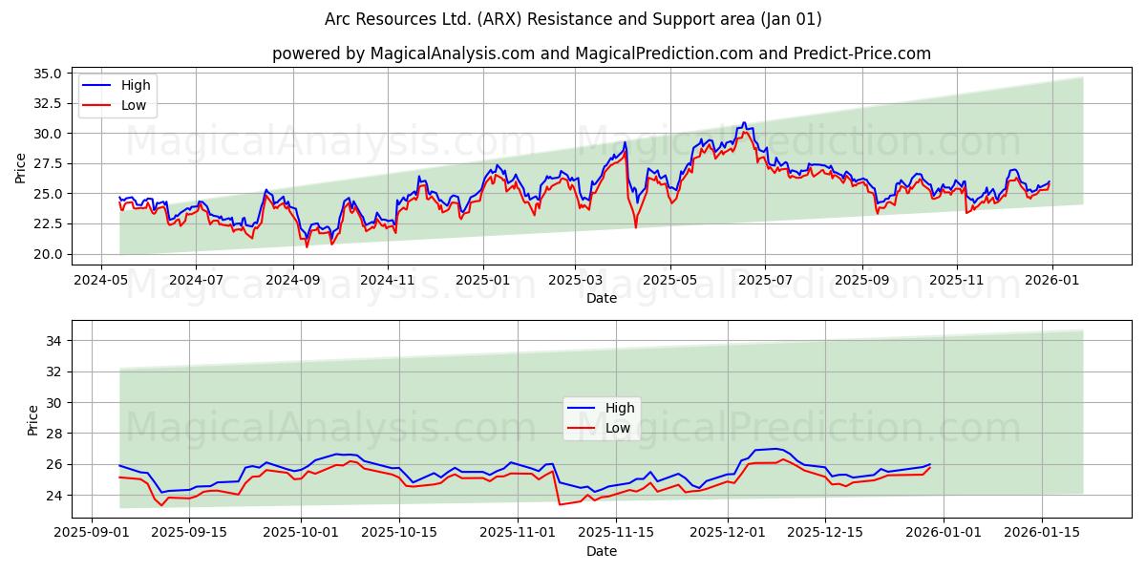Click the '2025-12-15' x-axis label
The width and height of the screenshot is (1146, 573).
[x=826, y=534]
